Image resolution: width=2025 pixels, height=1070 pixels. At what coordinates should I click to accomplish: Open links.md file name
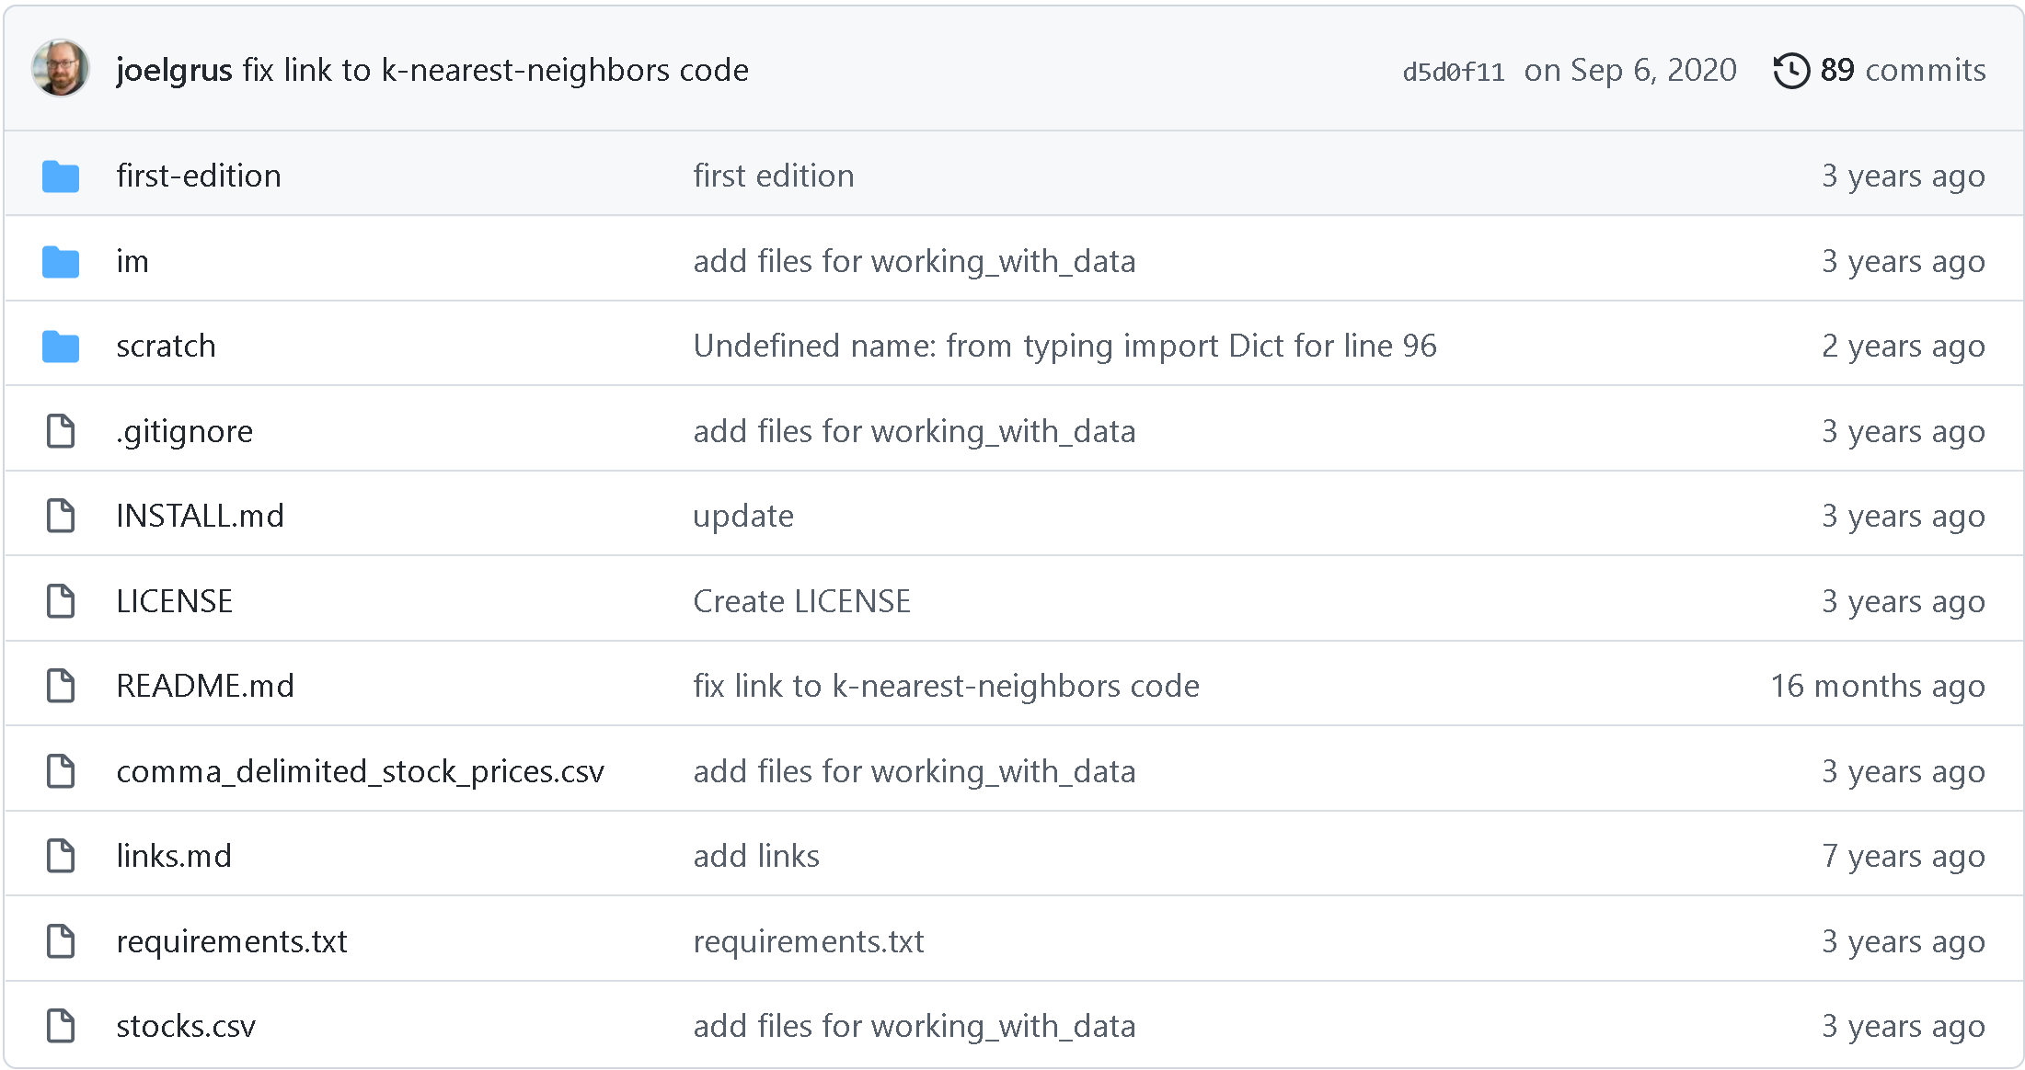click(x=174, y=856)
